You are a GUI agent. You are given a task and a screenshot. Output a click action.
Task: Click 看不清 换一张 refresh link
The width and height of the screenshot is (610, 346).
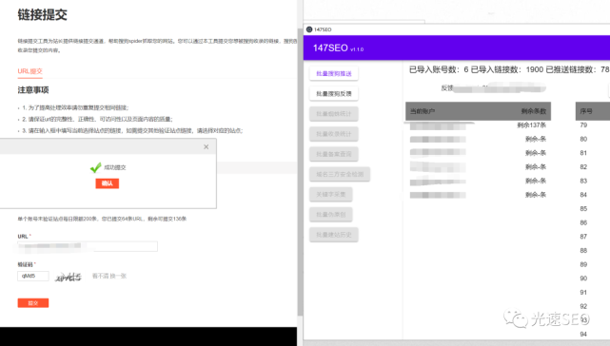click(x=109, y=276)
